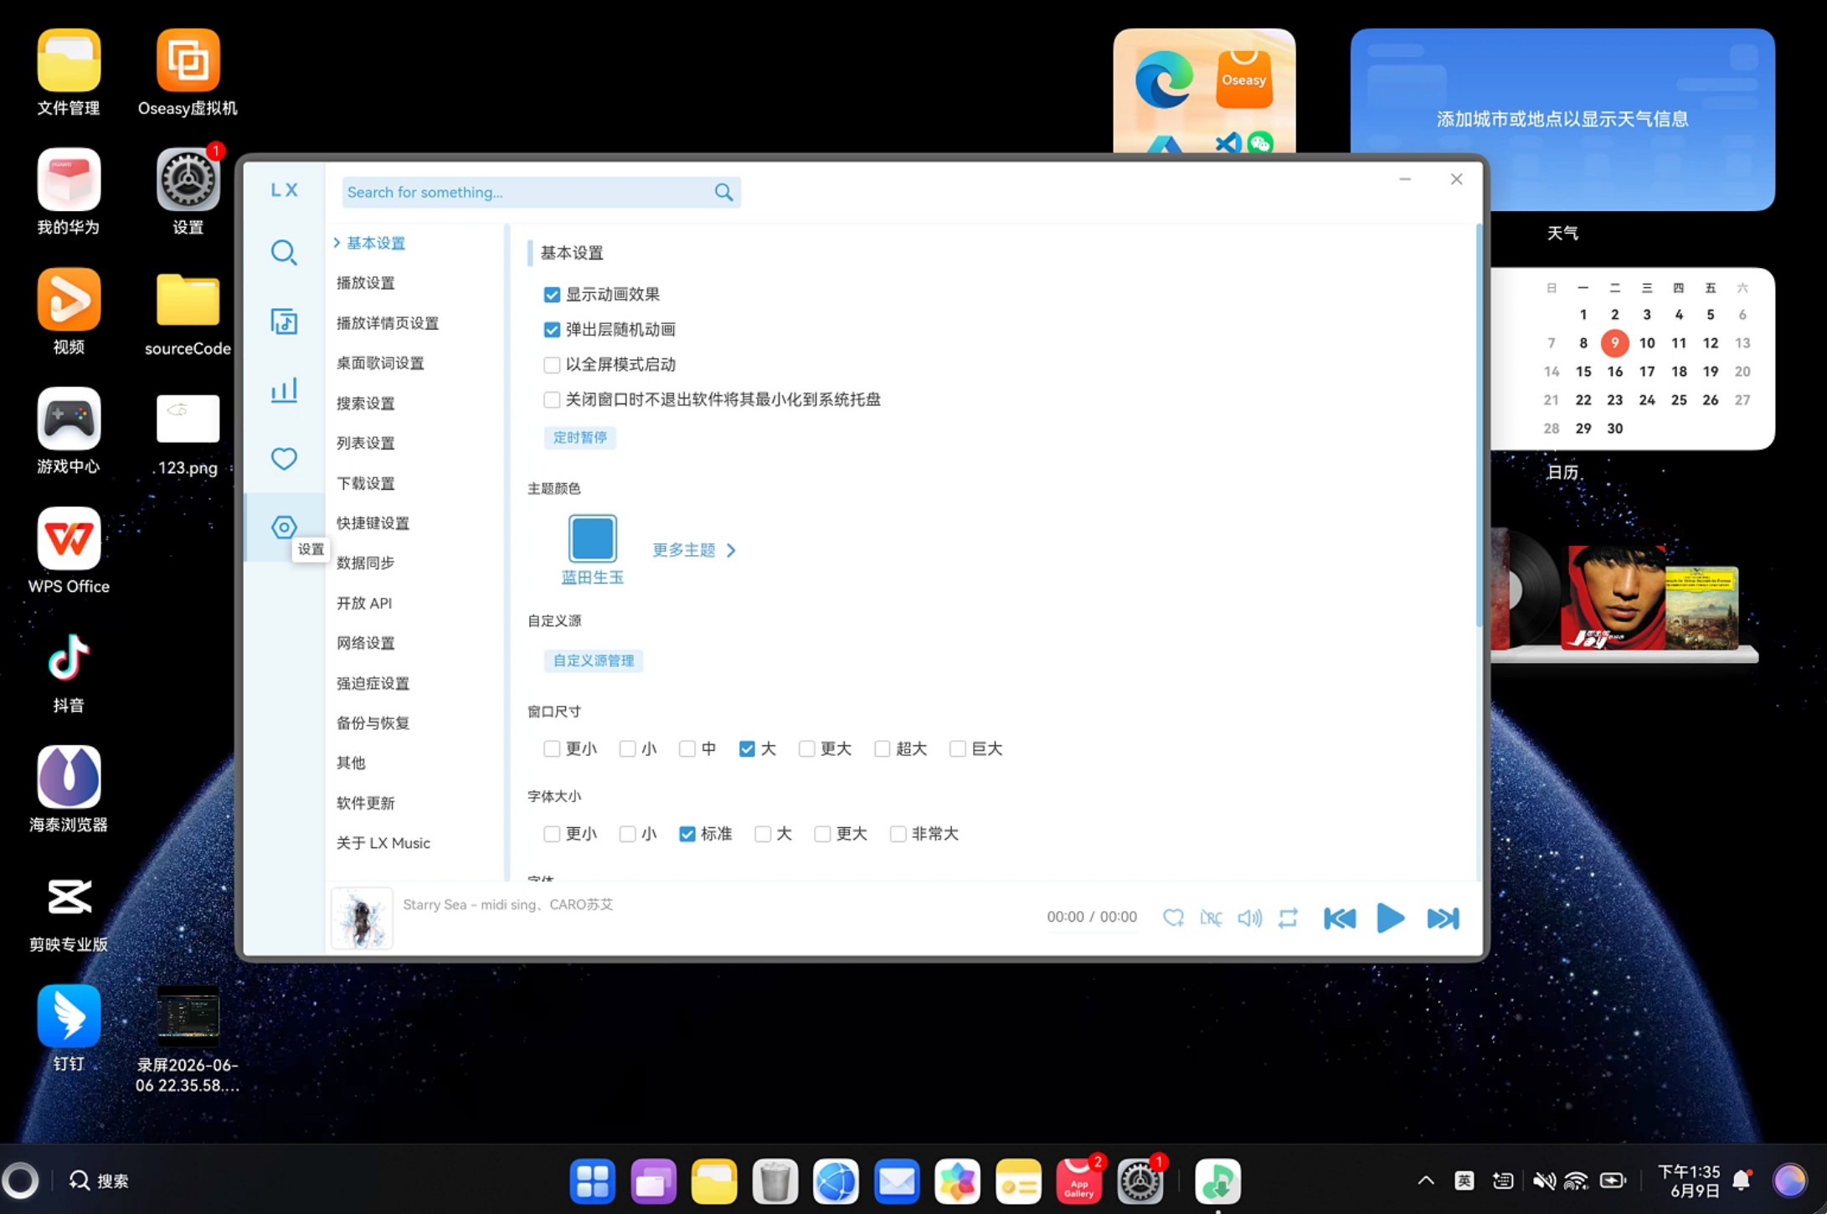This screenshot has height=1214, width=1827.
Task: Toggle desktop lyrics icon in player bar
Action: (x=1211, y=918)
